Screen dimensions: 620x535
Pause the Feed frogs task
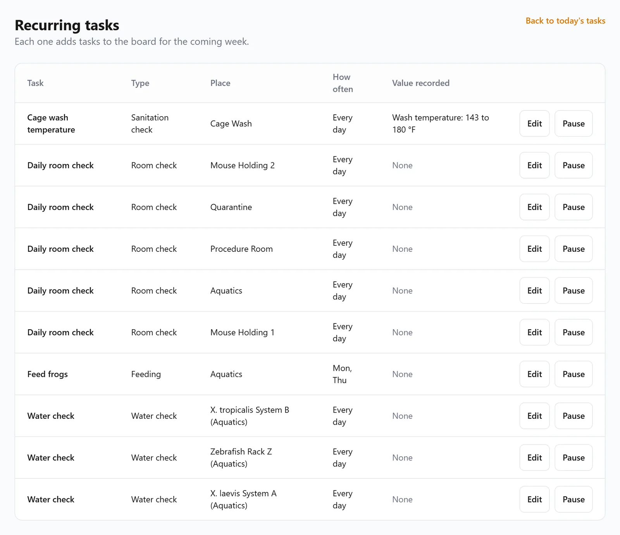tap(573, 374)
